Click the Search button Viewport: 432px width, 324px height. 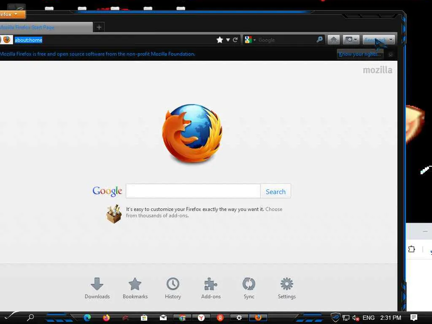click(x=275, y=191)
